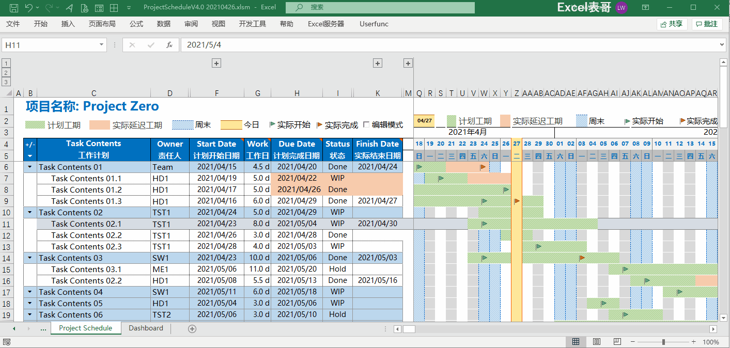Switch to the Dashboard sheet tab
730x348 pixels.
point(146,328)
